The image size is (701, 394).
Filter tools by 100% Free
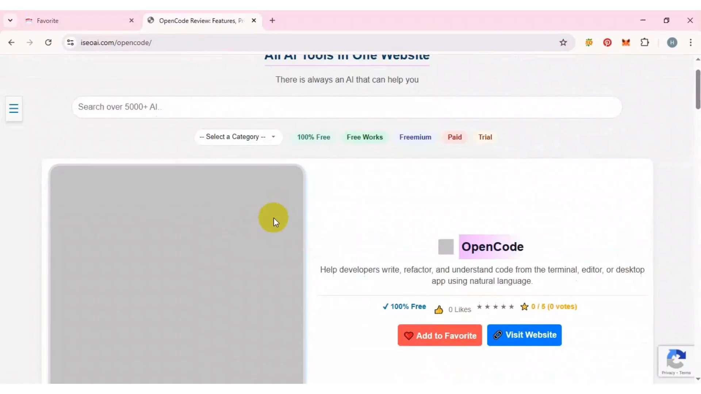click(313, 137)
